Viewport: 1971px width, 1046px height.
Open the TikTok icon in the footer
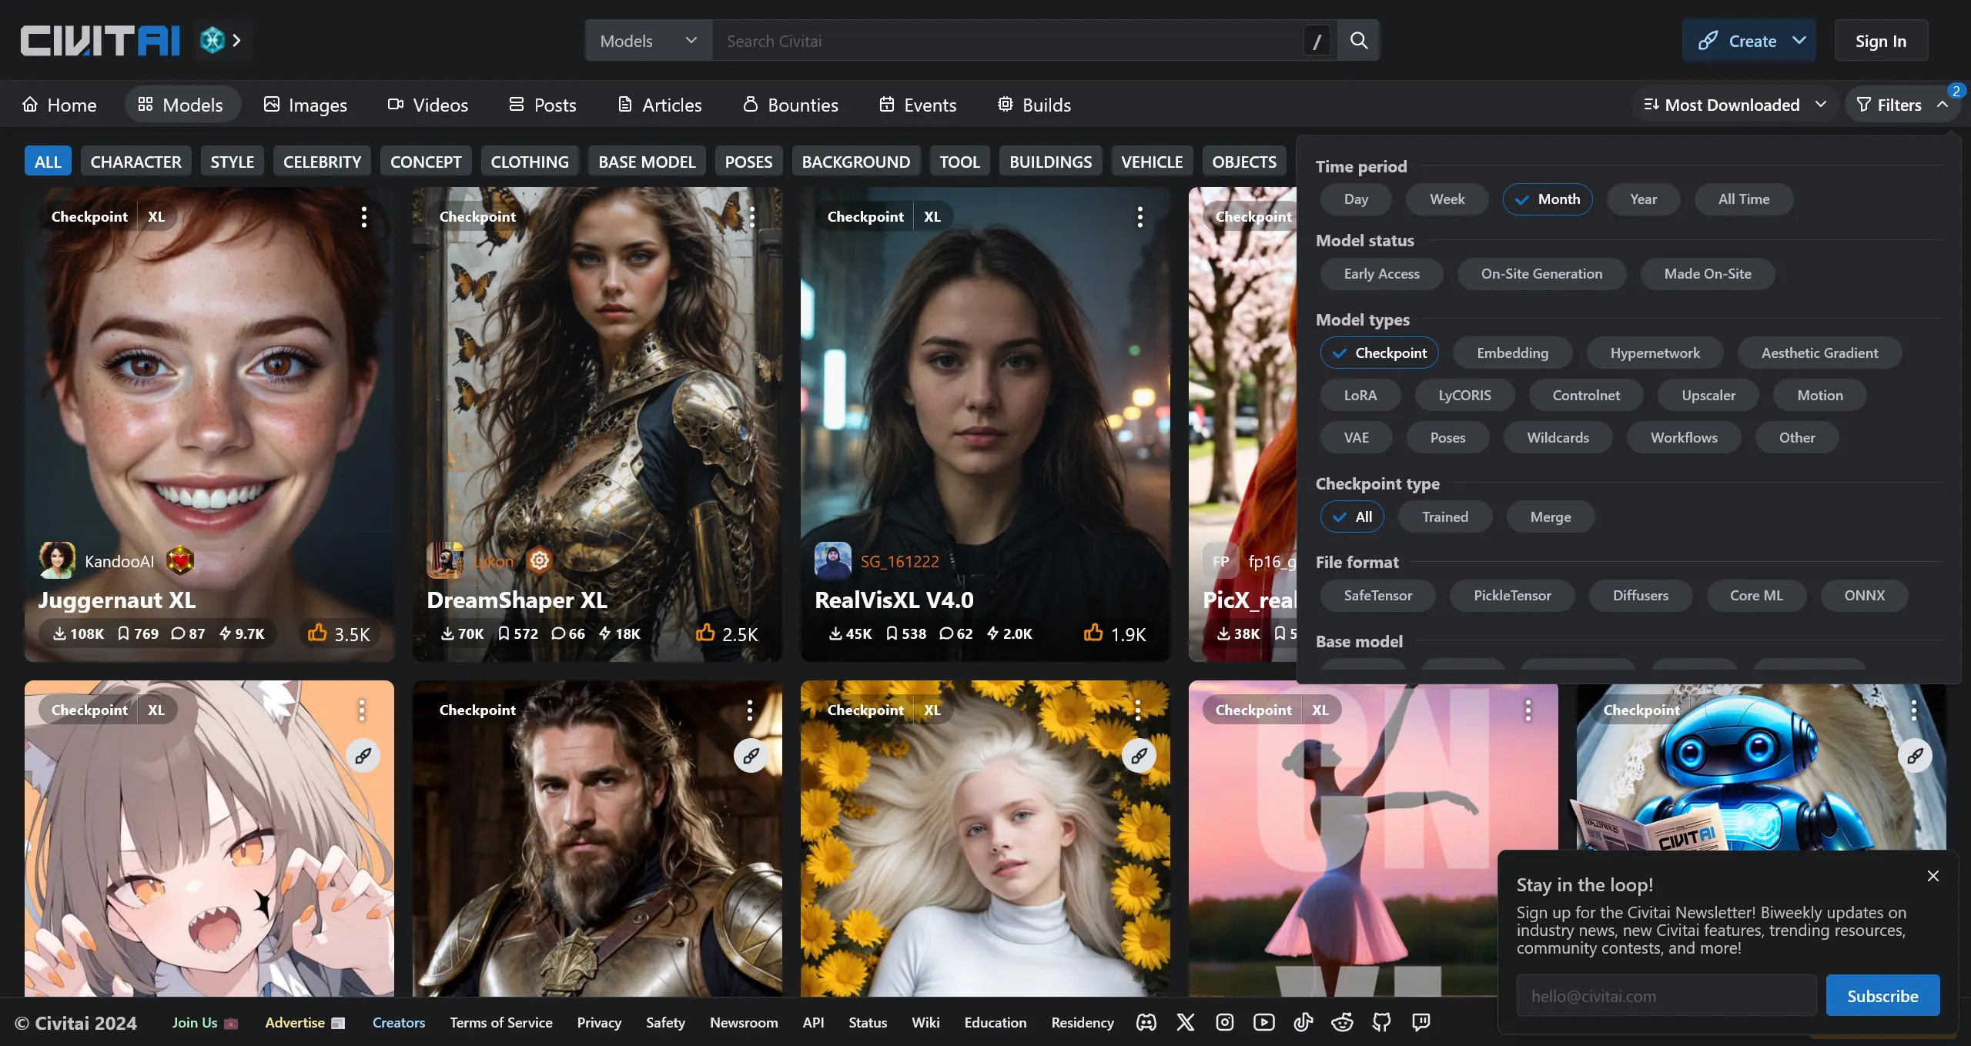[1303, 1022]
